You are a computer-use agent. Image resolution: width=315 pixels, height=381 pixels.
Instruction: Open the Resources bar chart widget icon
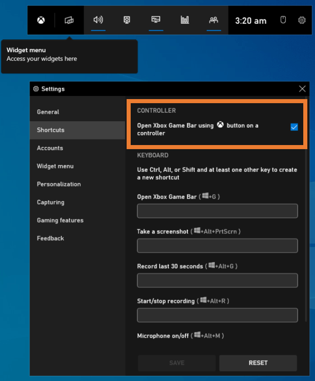click(185, 20)
